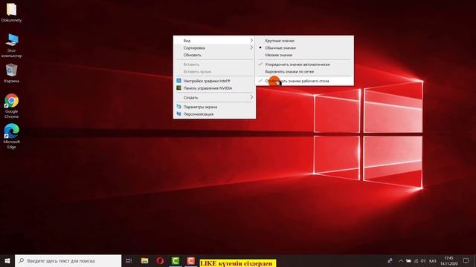Check the battery status tray icon
The image size is (476, 267).
(408, 261)
